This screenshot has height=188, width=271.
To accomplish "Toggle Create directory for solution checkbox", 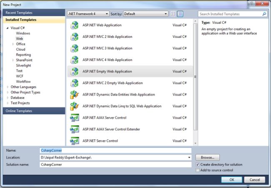I will pos(198,165).
